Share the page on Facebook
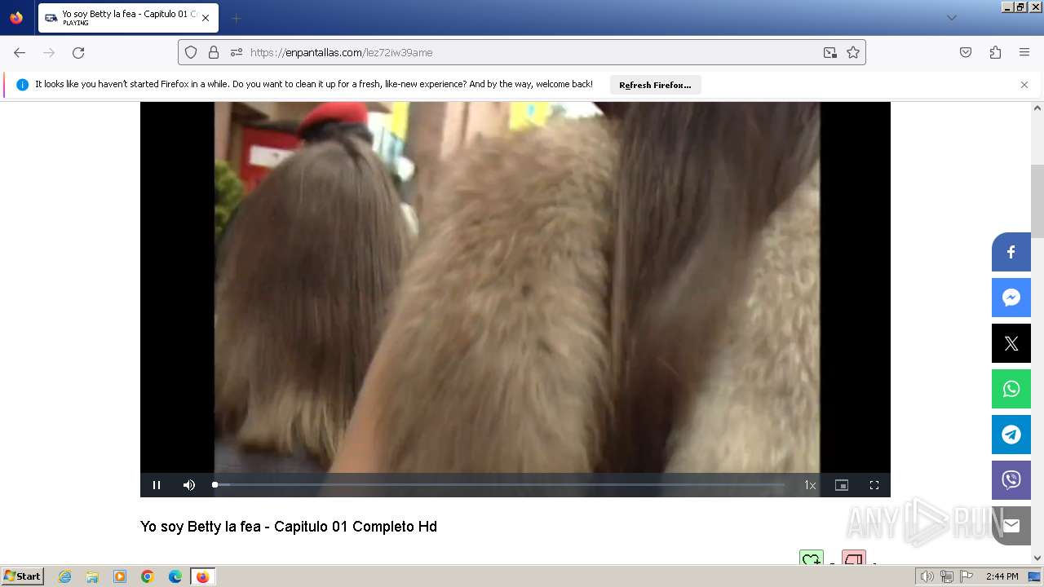This screenshot has height=587, width=1044. 1011,252
